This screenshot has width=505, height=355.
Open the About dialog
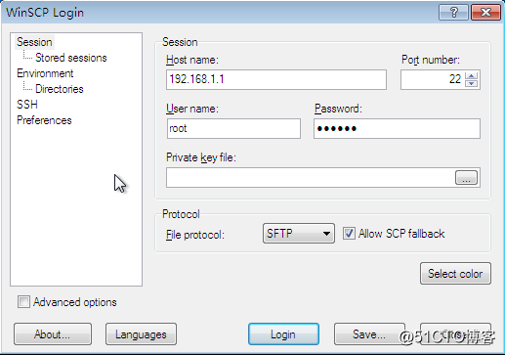53,334
